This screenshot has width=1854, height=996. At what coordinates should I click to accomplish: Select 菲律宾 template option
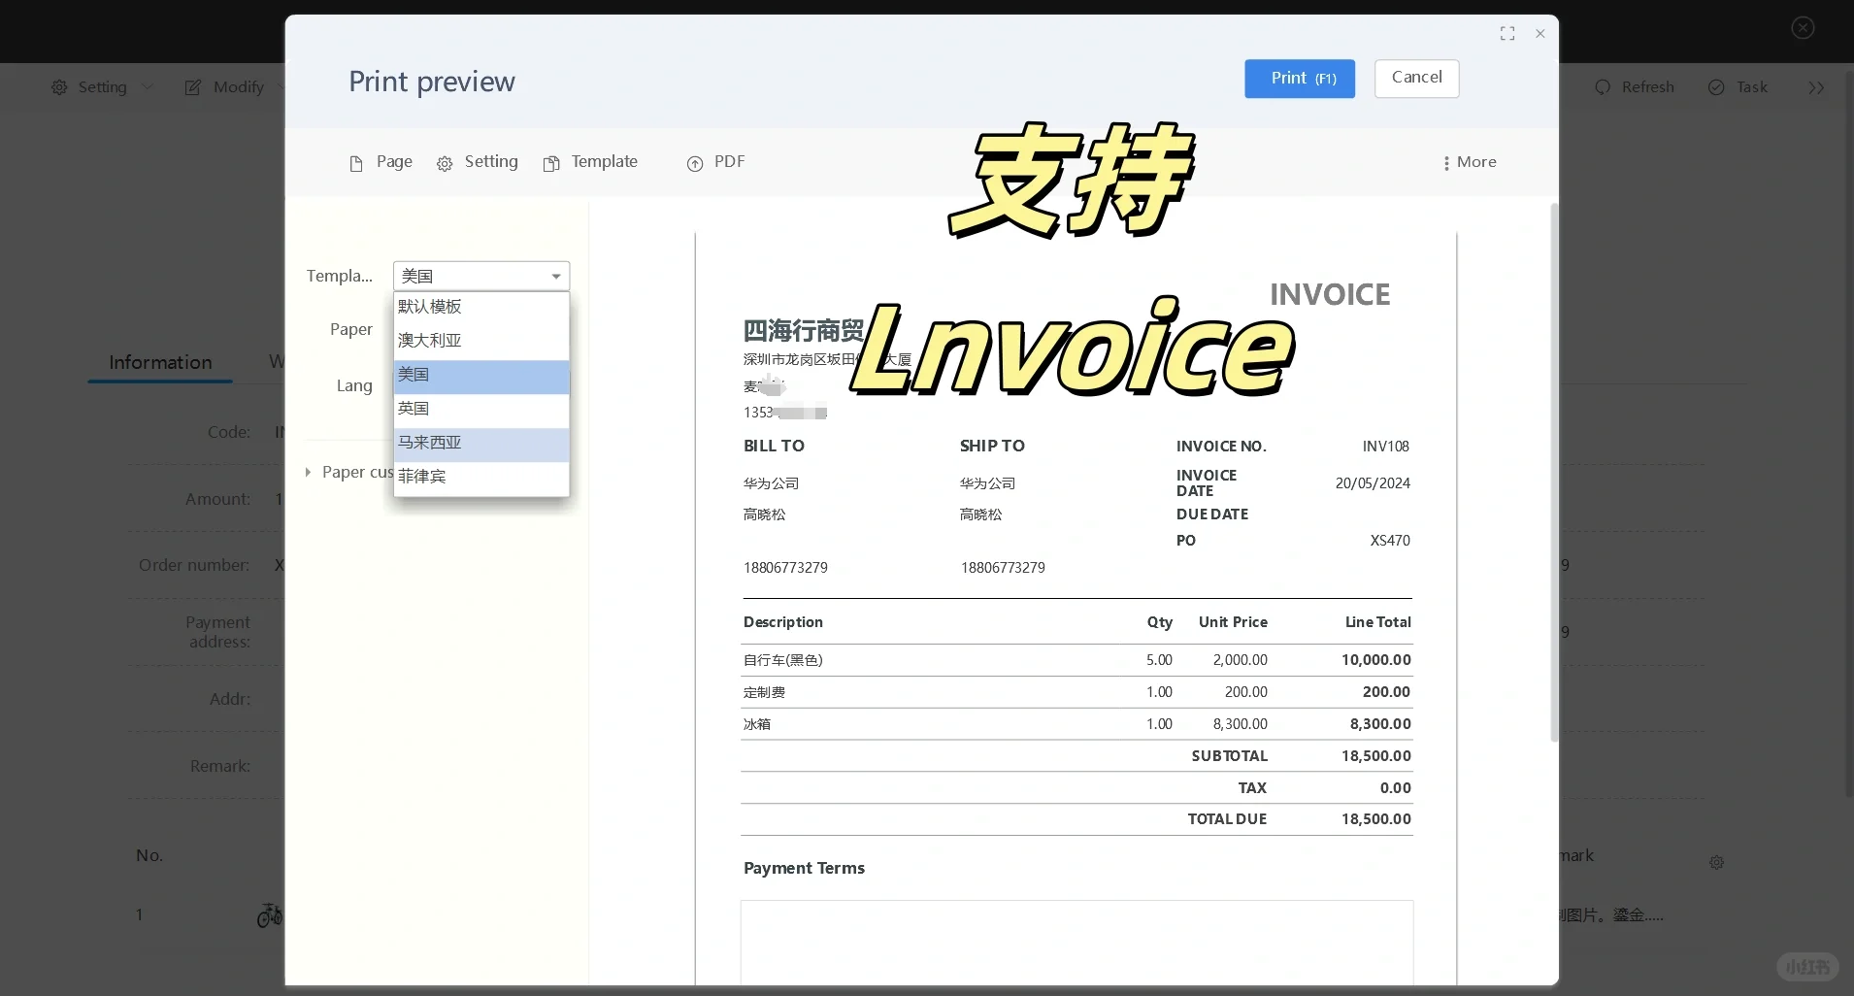point(481,477)
